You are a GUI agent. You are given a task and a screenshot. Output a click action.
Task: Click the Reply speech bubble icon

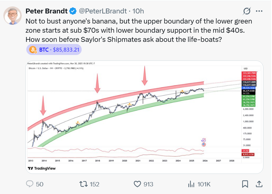pyautogui.click(x=30, y=184)
